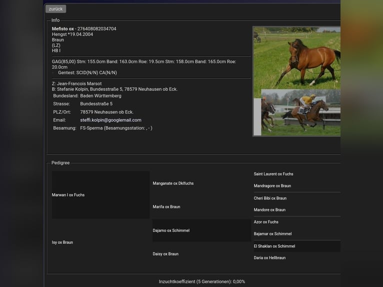383x287 pixels.
Task: Select Mandore ox Braun ancestor
Action: point(269,210)
